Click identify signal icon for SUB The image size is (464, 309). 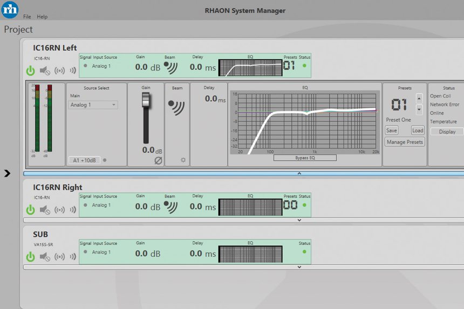pyautogui.click(x=59, y=256)
